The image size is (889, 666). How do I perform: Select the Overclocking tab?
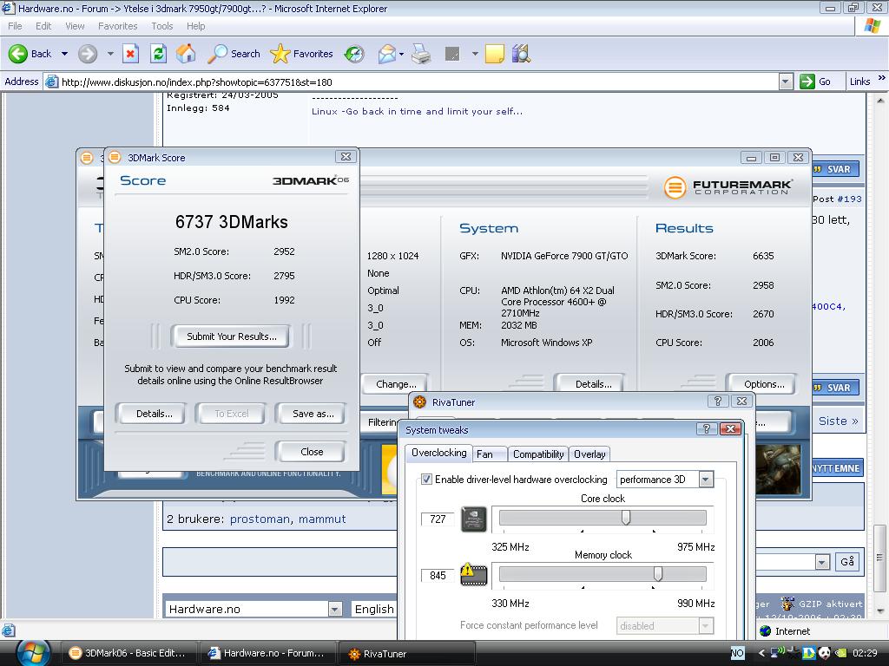(438, 453)
